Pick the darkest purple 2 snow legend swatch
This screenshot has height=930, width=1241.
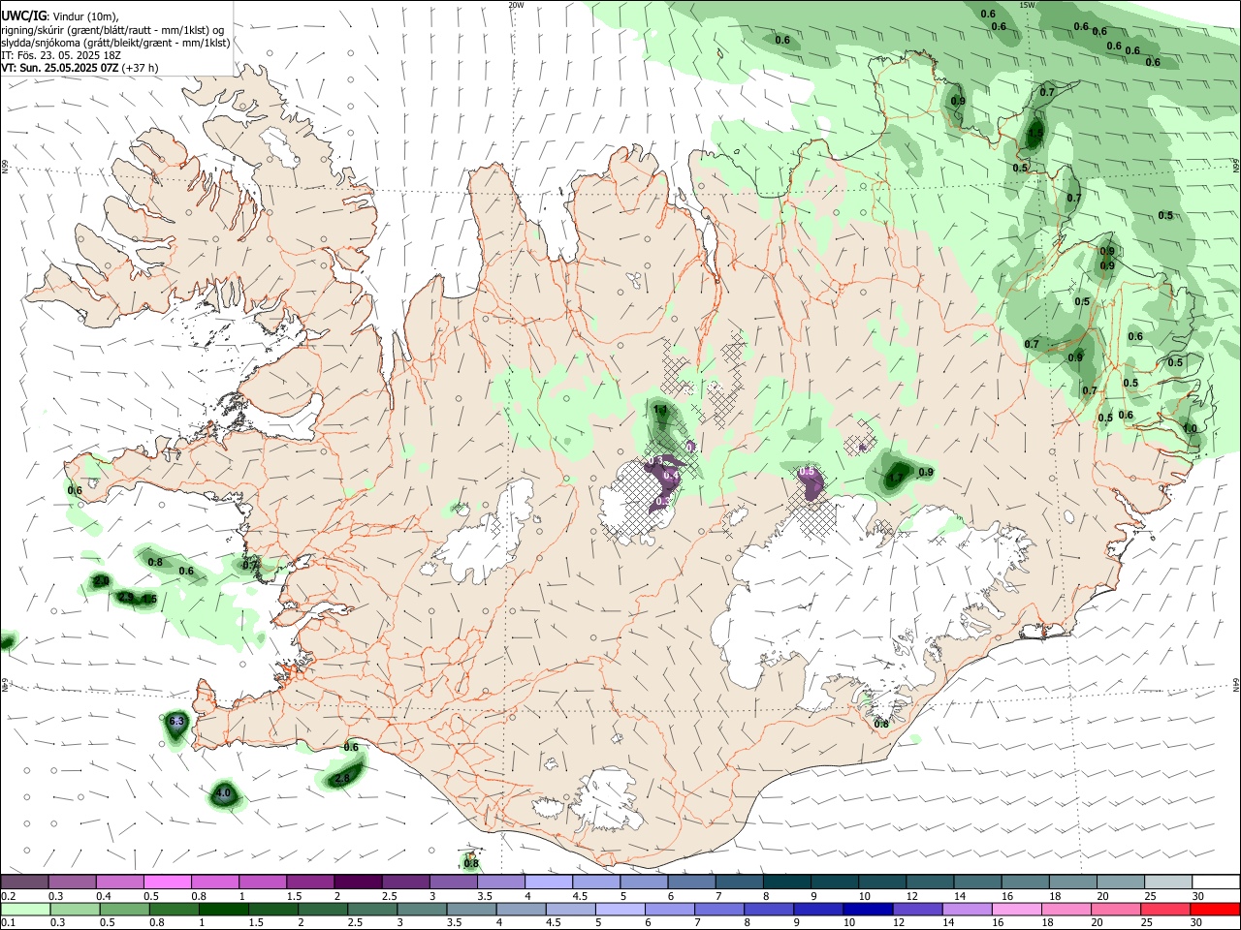358,882
